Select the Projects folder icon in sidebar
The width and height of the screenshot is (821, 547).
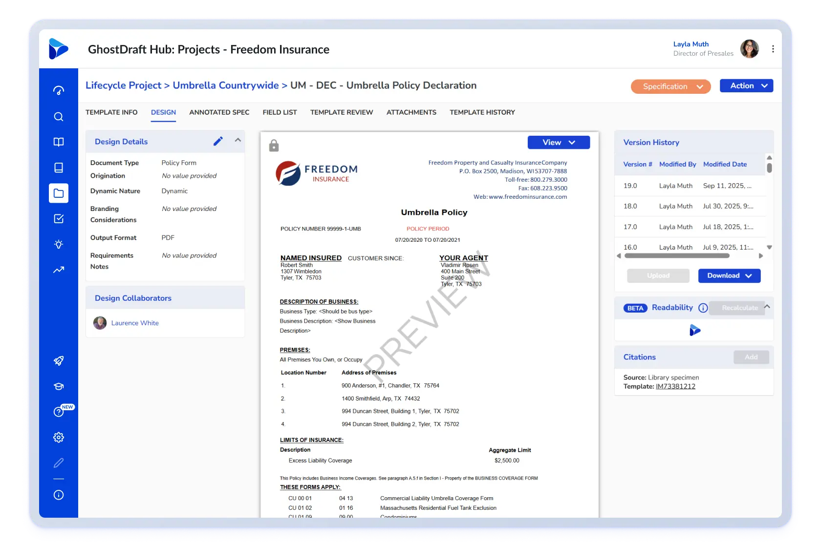59,193
